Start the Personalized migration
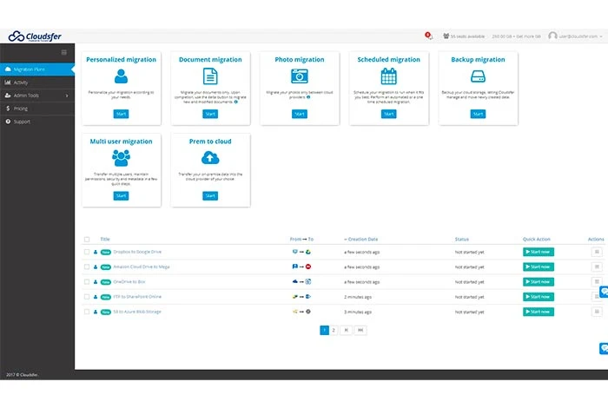 click(x=121, y=114)
